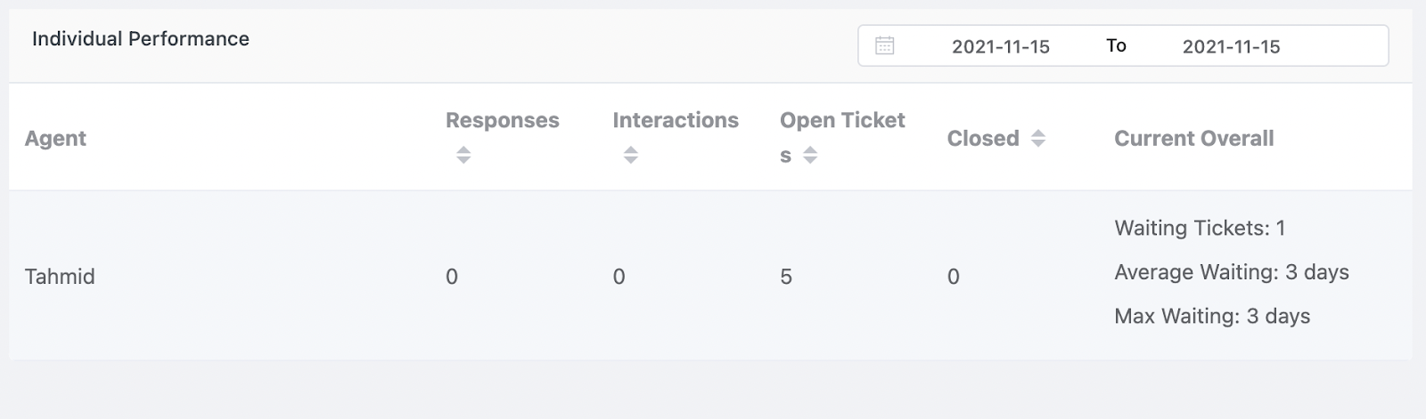Click Max Waiting: 3 days text
This screenshot has width=1426, height=419.
pos(1211,316)
